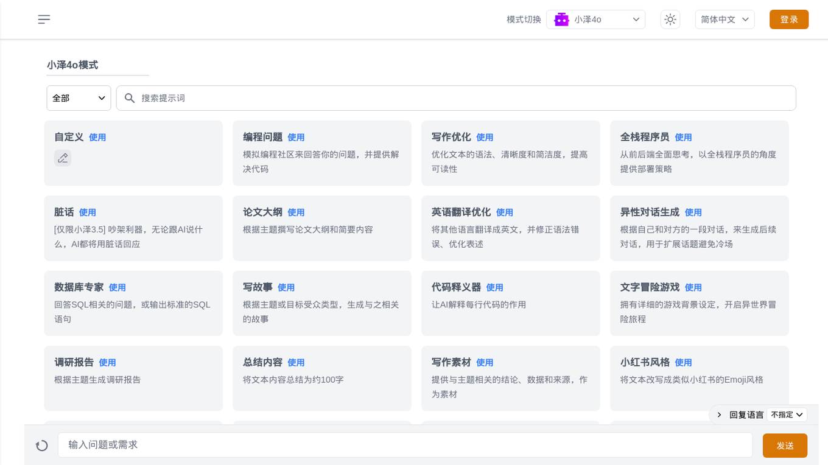Focus the 搜索提示词 search field
The height and width of the screenshot is (465, 828).
click(456, 98)
